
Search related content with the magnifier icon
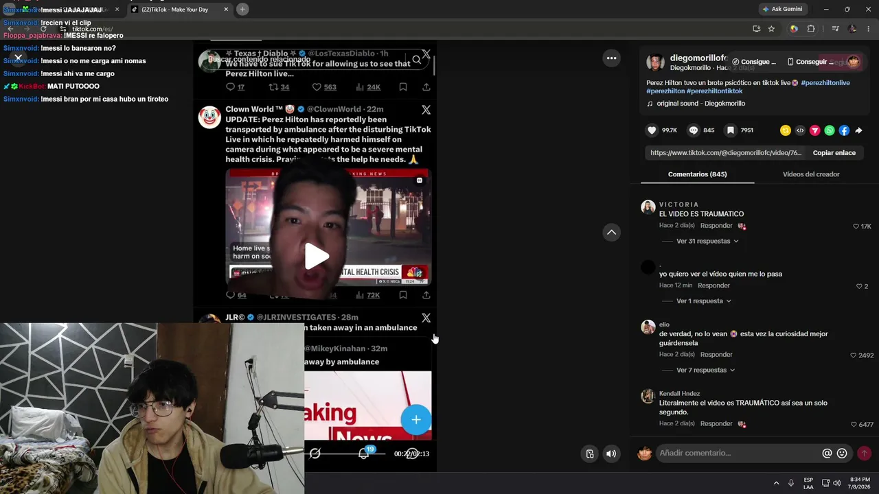click(416, 60)
